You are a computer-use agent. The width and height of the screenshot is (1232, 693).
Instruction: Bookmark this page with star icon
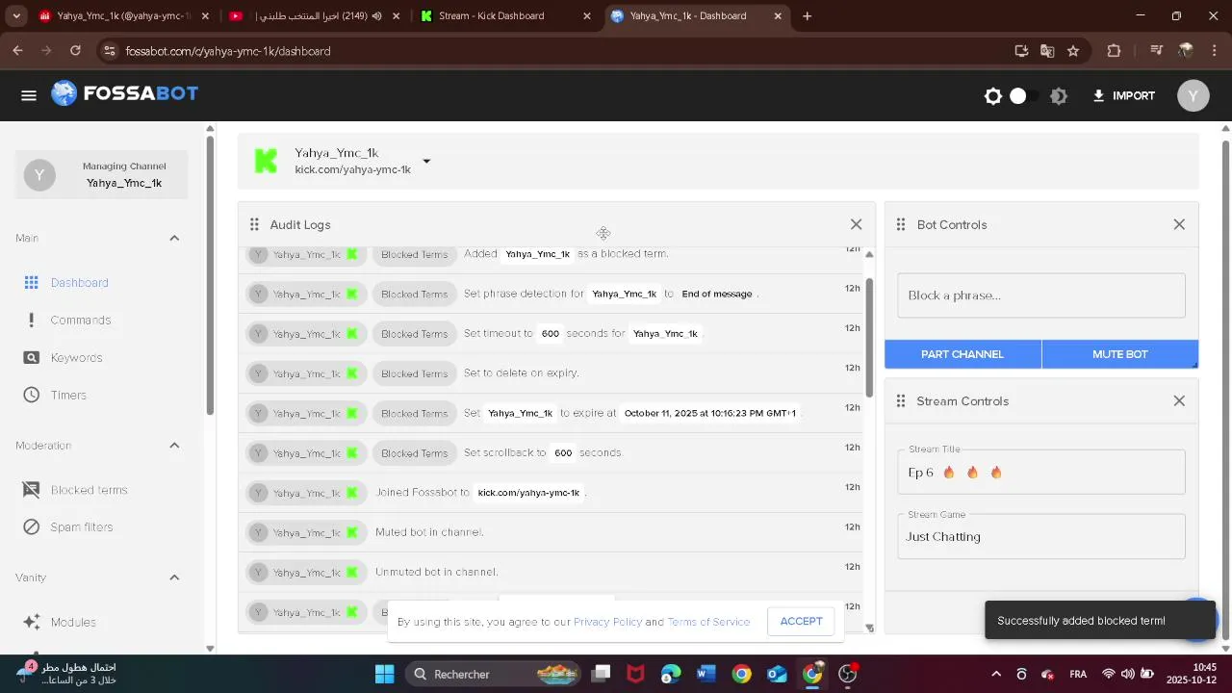pos(1073,51)
